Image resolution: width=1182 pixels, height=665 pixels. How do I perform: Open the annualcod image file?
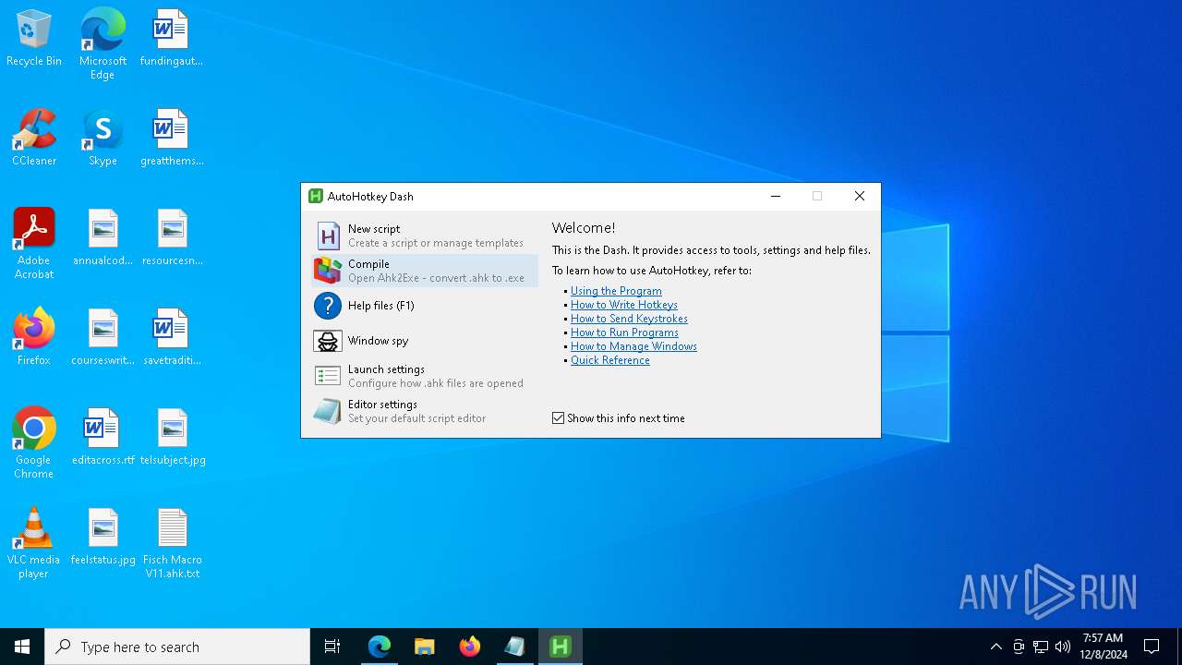(103, 228)
